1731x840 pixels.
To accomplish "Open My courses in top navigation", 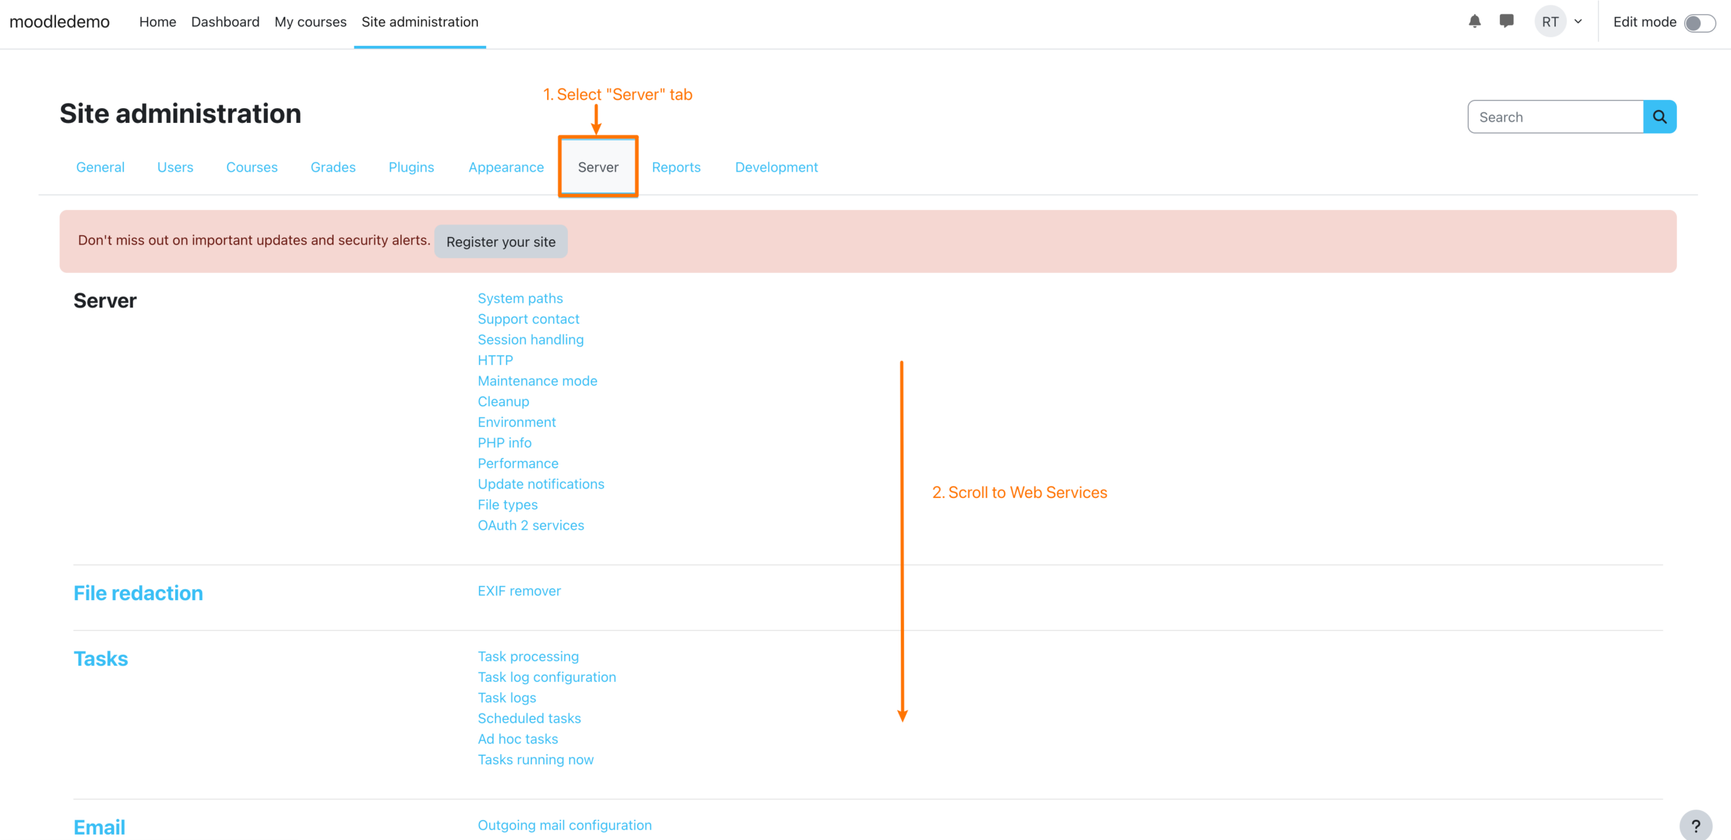I will (310, 22).
